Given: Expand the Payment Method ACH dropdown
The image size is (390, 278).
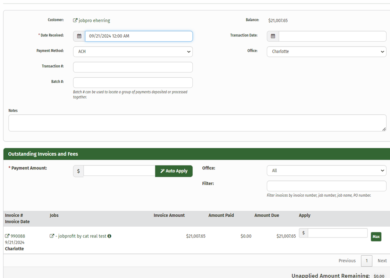Looking at the screenshot, I should pos(133,52).
